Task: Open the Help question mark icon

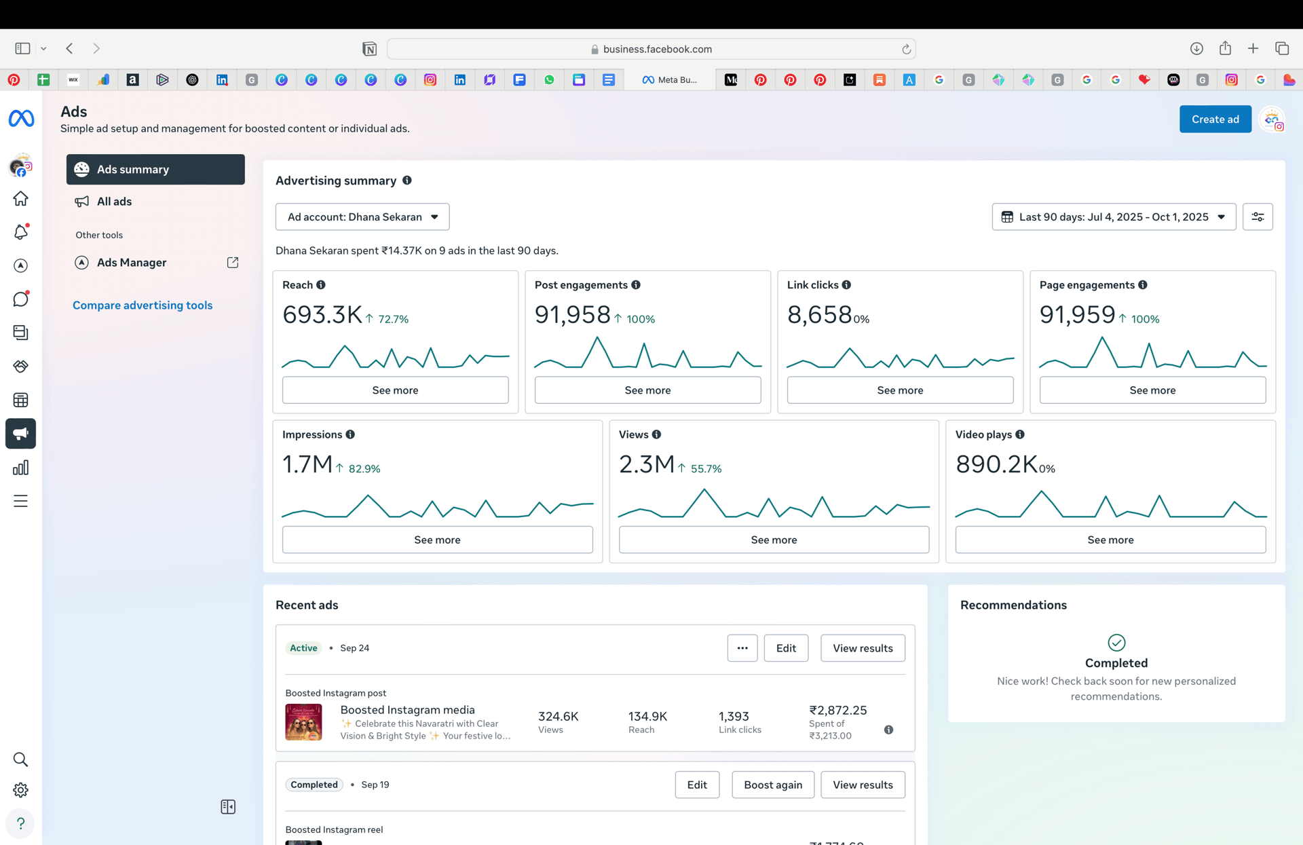Action: point(21,823)
